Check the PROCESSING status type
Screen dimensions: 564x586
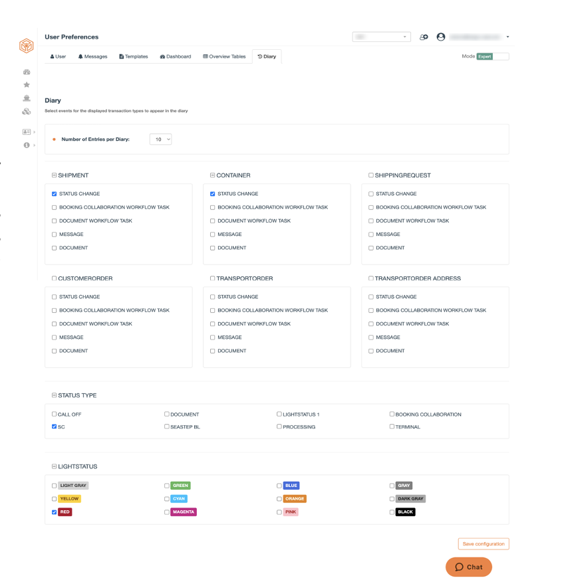point(279,427)
